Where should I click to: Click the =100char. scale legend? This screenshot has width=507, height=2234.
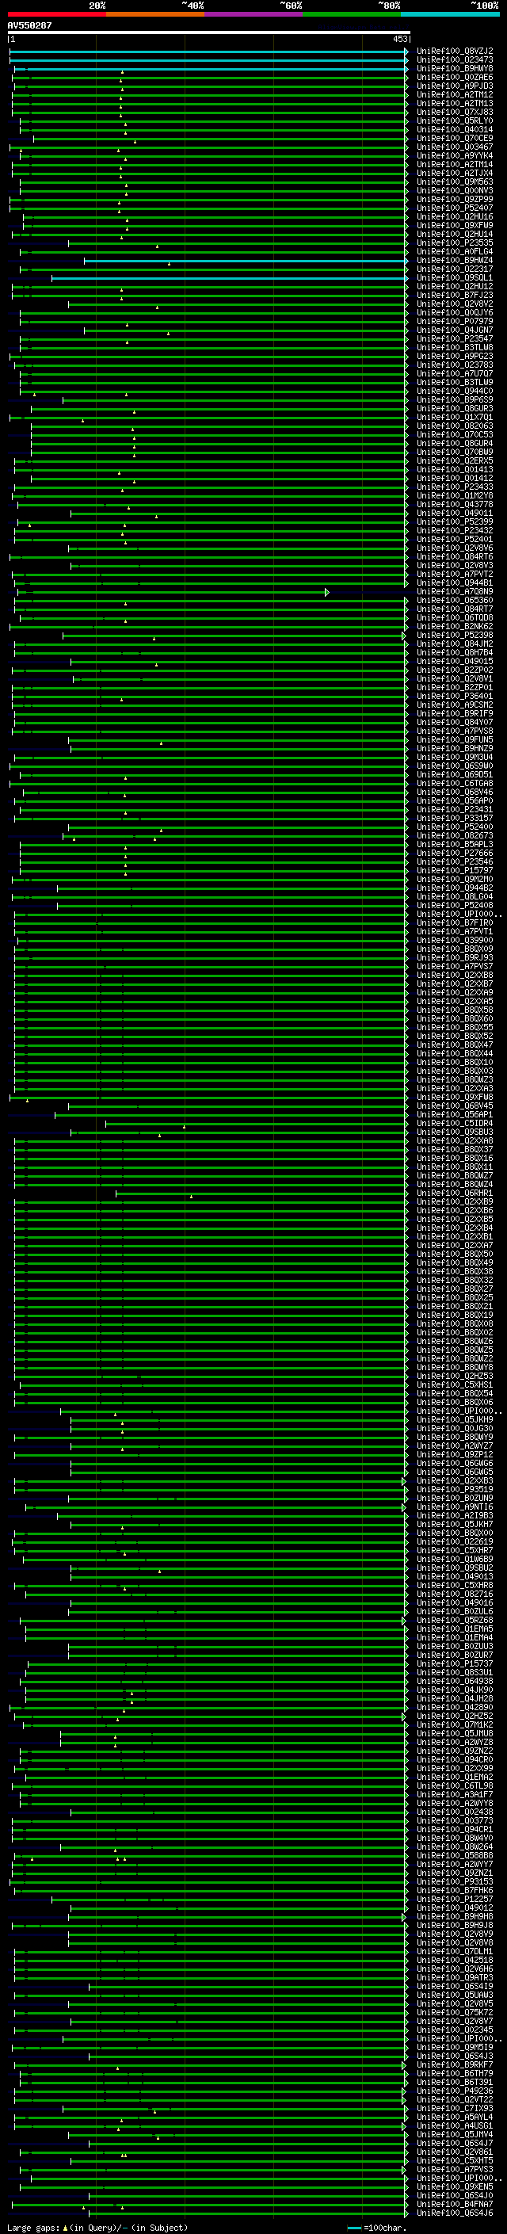[377, 2228]
